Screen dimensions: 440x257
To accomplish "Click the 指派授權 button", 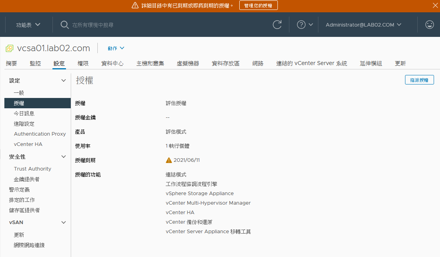I will [419, 80].
